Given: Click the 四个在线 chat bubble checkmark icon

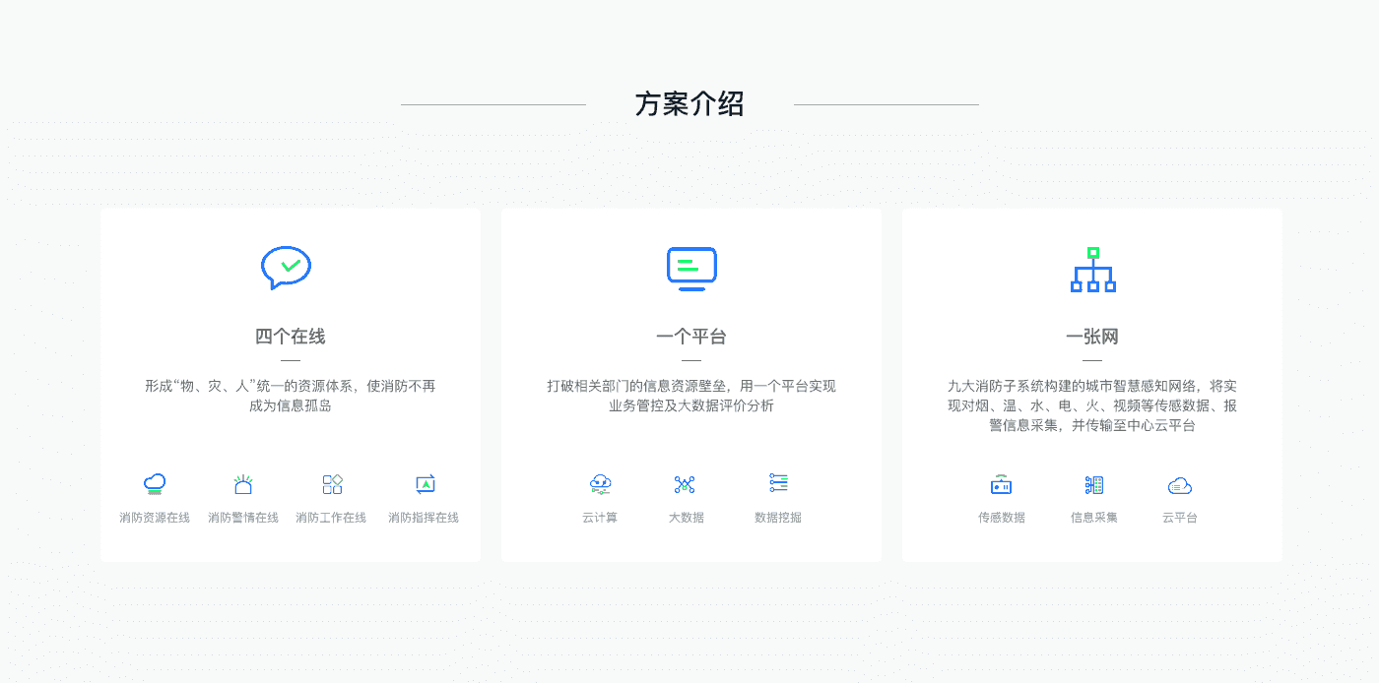Looking at the screenshot, I should point(287,268).
